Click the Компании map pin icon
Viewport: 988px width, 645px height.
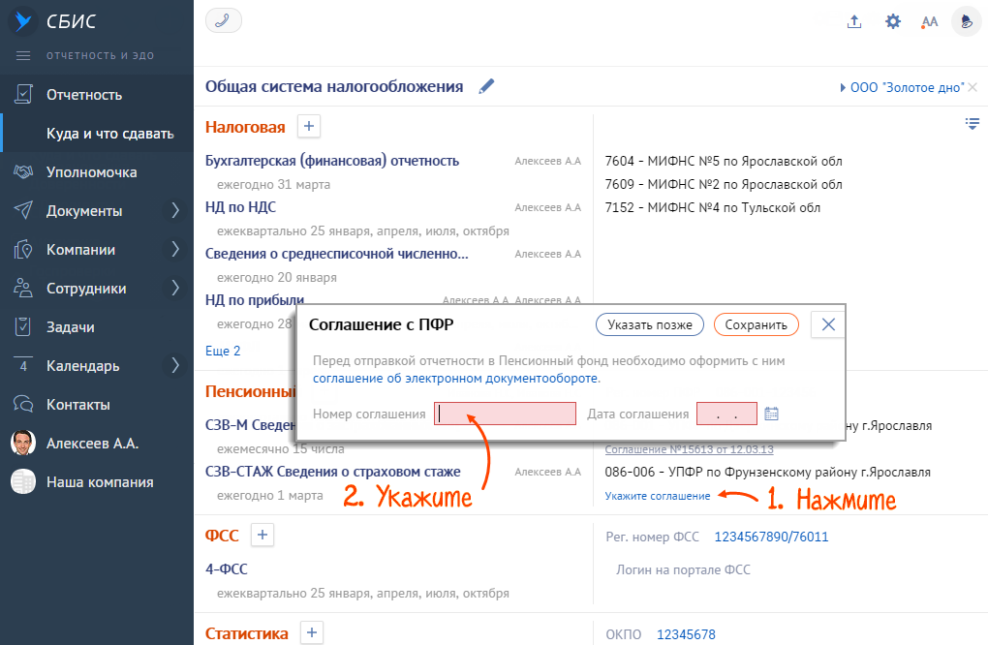point(23,250)
